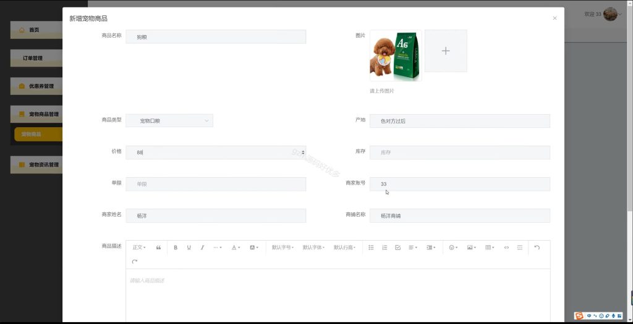Viewport: 633px width, 324px height.
Task: Click the 库存 input field
Action: tap(460, 152)
